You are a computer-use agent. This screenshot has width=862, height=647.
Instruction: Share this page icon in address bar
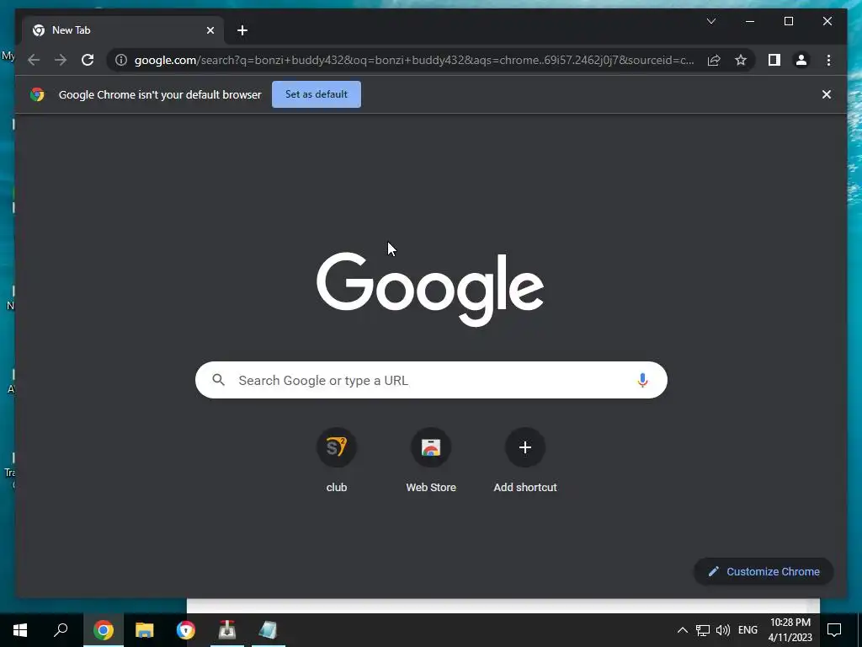[x=714, y=60]
